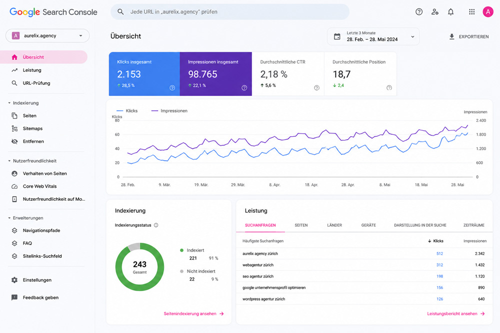Open the account avatar 'A'
The width and height of the screenshot is (500, 333).
[x=487, y=12]
